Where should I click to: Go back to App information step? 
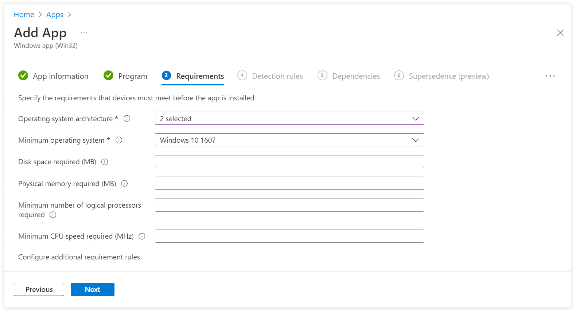[x=54, y=76]
